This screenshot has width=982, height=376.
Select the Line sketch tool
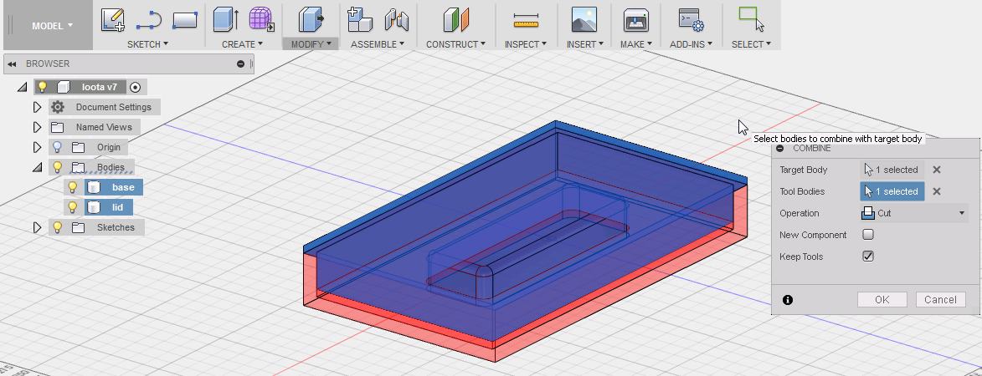coord(148,20)
